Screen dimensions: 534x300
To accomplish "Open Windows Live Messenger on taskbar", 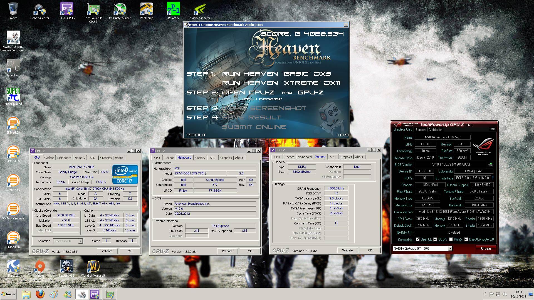I will click(x=68, y=294).
